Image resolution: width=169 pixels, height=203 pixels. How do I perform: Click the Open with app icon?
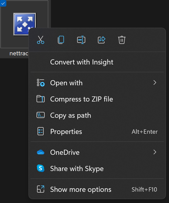pyautogui.click(x=41, y=83)
